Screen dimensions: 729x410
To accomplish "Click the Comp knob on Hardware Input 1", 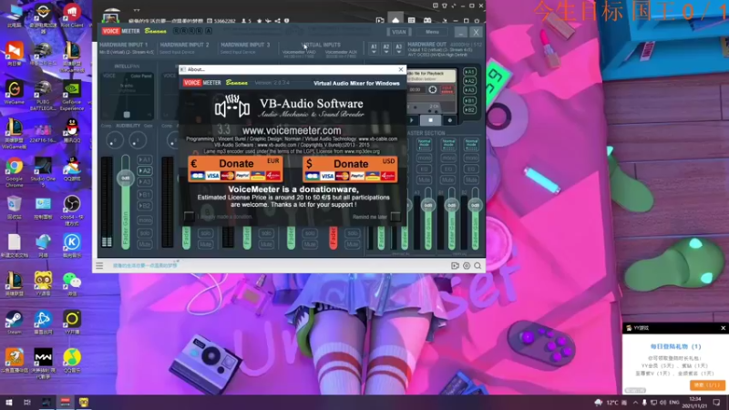I will pos(115,140).
